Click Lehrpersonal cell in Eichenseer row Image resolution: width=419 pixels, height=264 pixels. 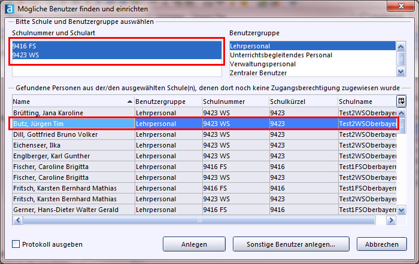(x=168, y=145)
